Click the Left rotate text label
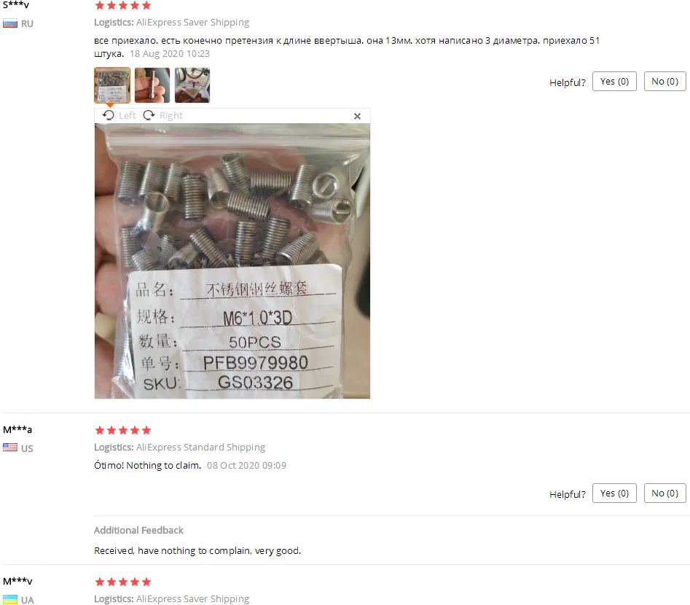Viewport: 690px width, 605px height. (128, 115)
